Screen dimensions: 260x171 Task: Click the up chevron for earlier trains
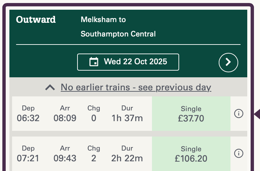[x=50, y=88]
